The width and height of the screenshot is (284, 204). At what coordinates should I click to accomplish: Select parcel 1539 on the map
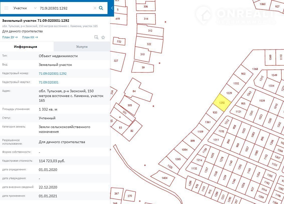(262, 101)
